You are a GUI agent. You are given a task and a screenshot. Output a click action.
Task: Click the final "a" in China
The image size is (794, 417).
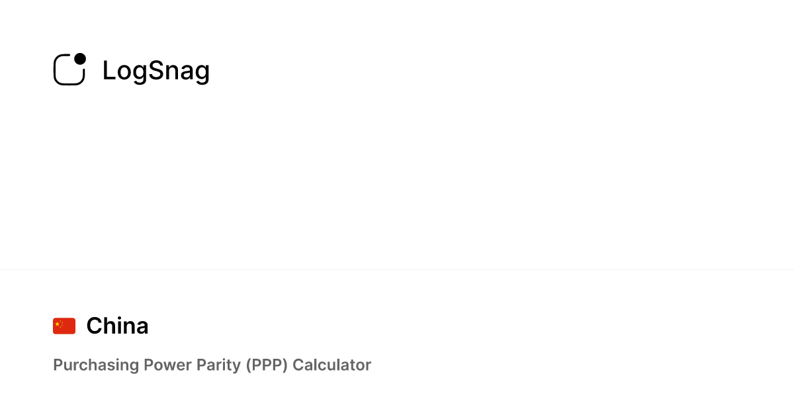(142, 327)
